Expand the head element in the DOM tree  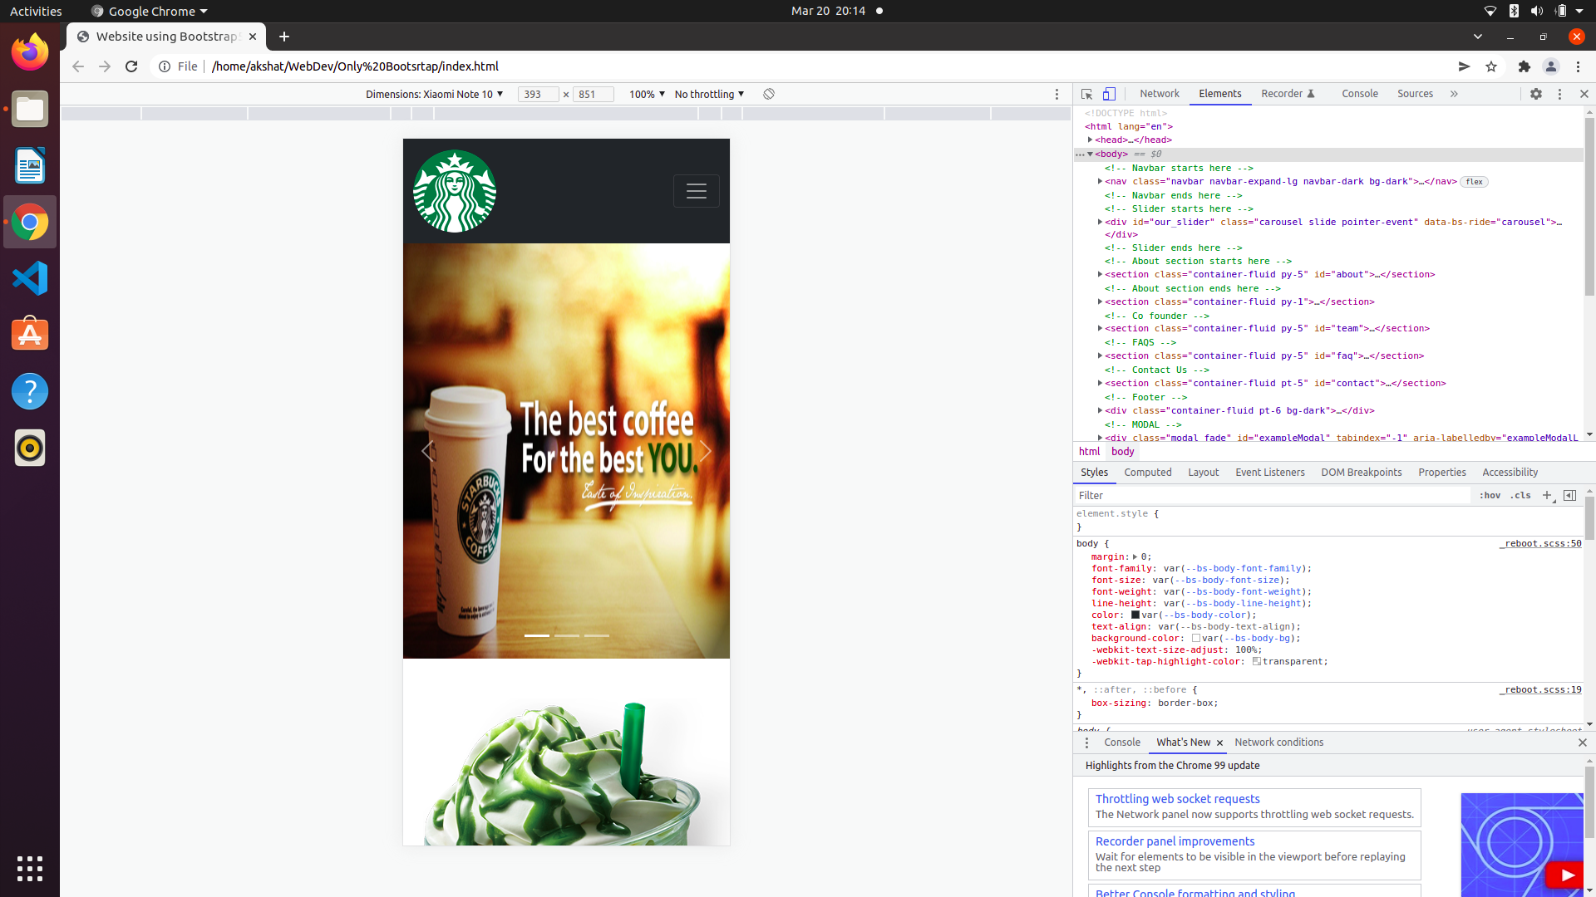[x=1091, y=140]
